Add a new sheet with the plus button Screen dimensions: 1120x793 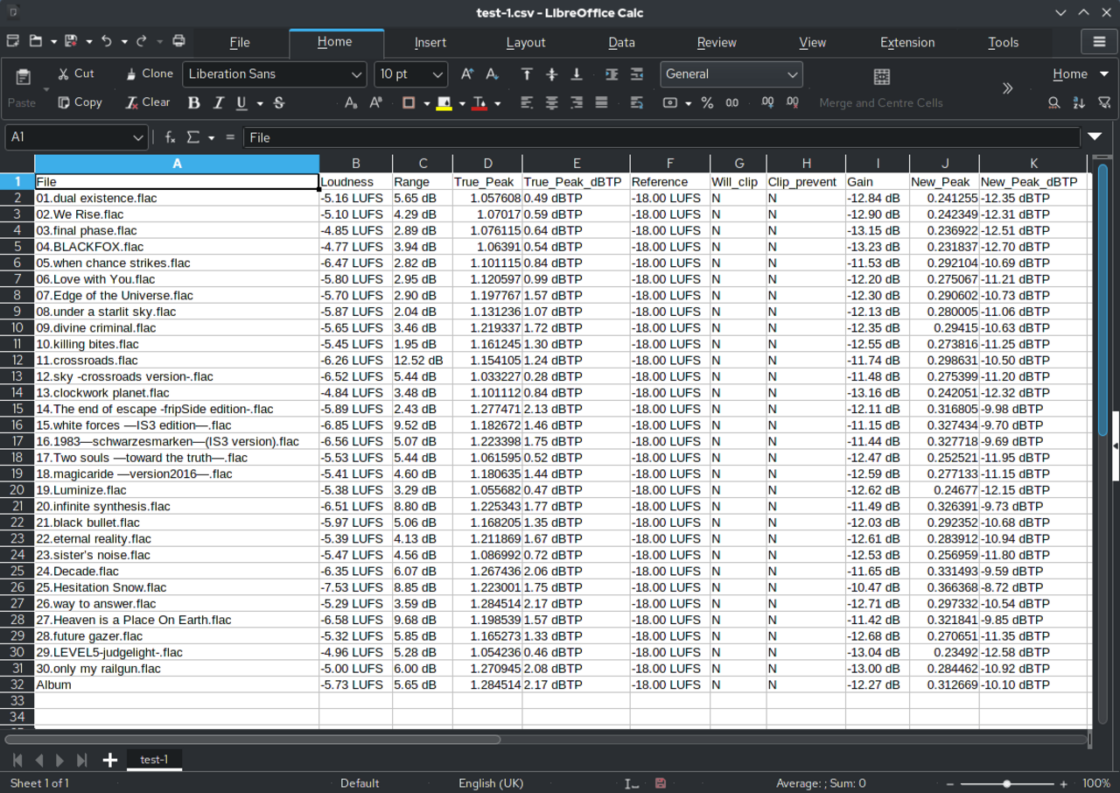pos(109,760)
